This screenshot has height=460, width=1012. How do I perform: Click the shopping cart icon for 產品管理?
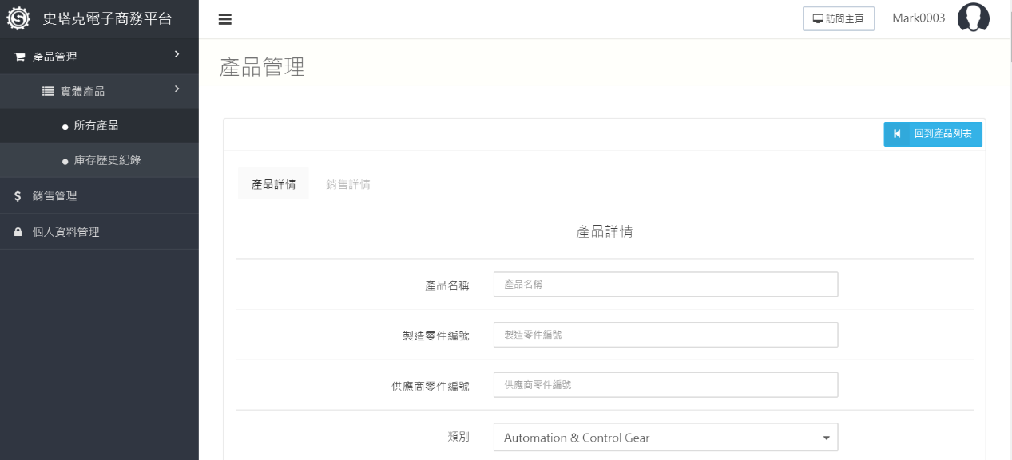click(20, 57)
